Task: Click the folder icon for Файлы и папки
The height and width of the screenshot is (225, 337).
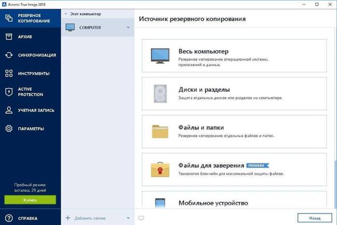Action: (160, 131)
